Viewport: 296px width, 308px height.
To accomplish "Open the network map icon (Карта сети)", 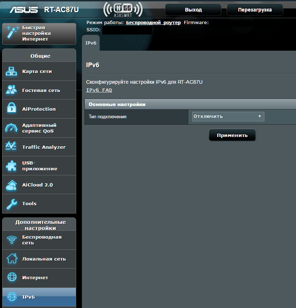I will (12, 72).
